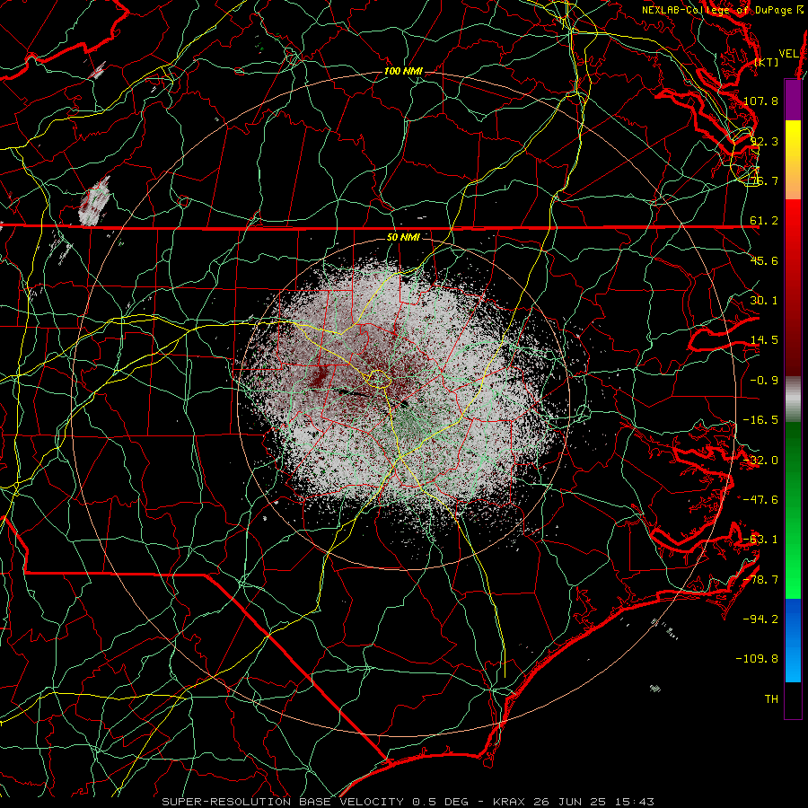Click the [KT] units label
Screen dimensions: 808x808
(x=767, y=62)
